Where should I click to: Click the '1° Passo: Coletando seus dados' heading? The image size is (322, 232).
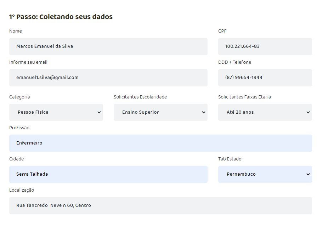click(x=61, y=17)
